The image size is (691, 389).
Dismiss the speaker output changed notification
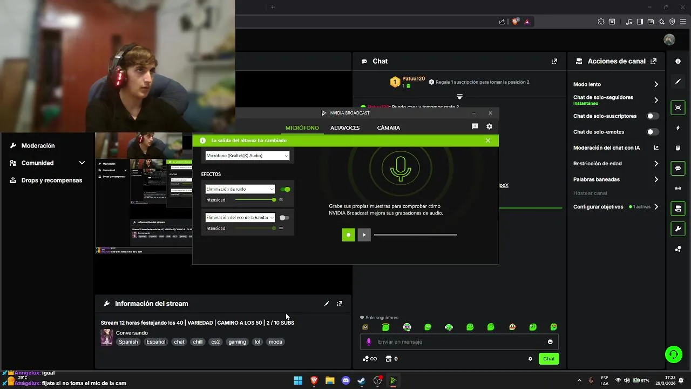click(x=488, y=140)
